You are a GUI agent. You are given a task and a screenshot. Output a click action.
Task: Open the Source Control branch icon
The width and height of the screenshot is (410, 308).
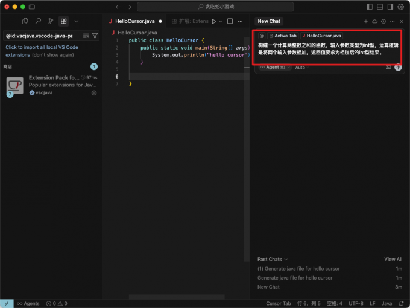[51, 21]
